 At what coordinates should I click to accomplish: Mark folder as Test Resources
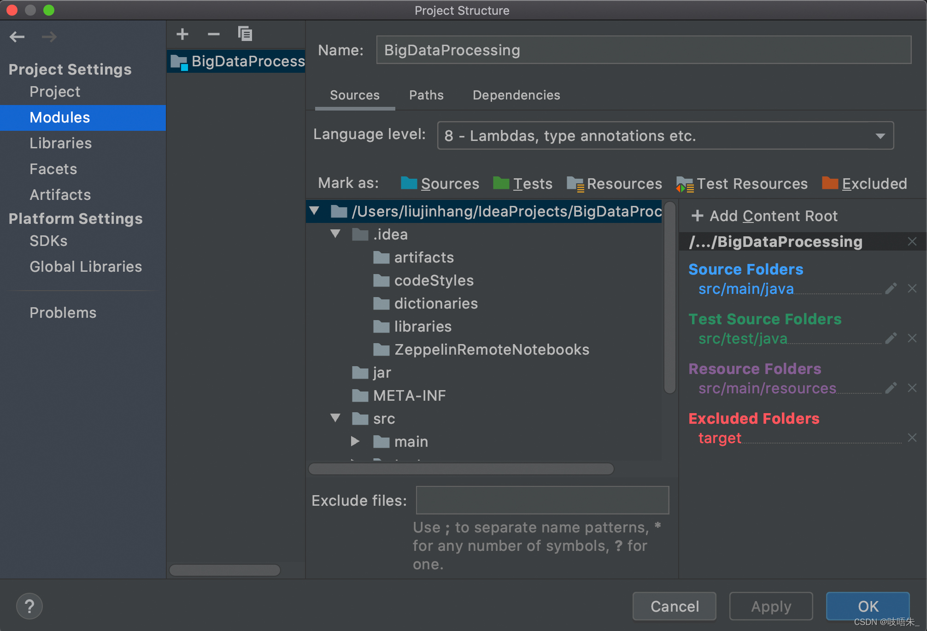pos(742,184)
